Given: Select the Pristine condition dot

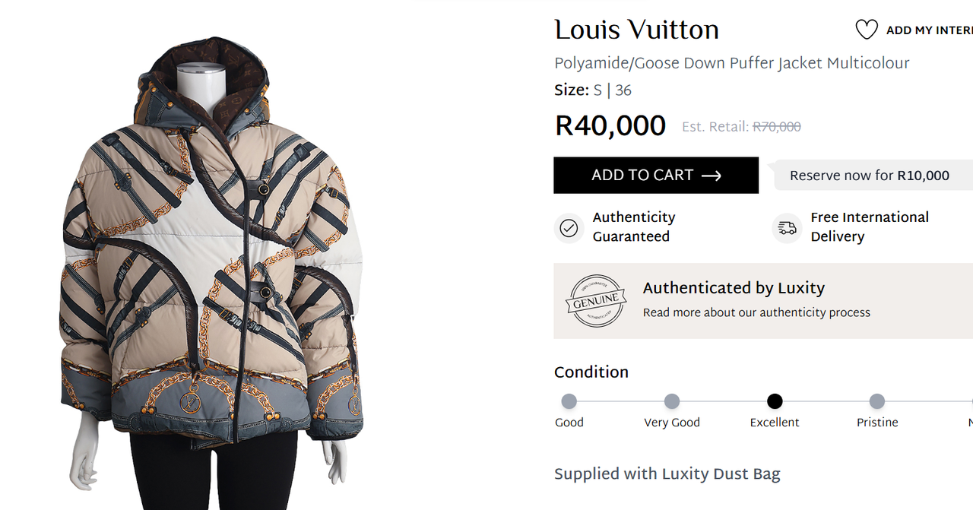Looking at the screenshot, I should click(x=877, y=401).
